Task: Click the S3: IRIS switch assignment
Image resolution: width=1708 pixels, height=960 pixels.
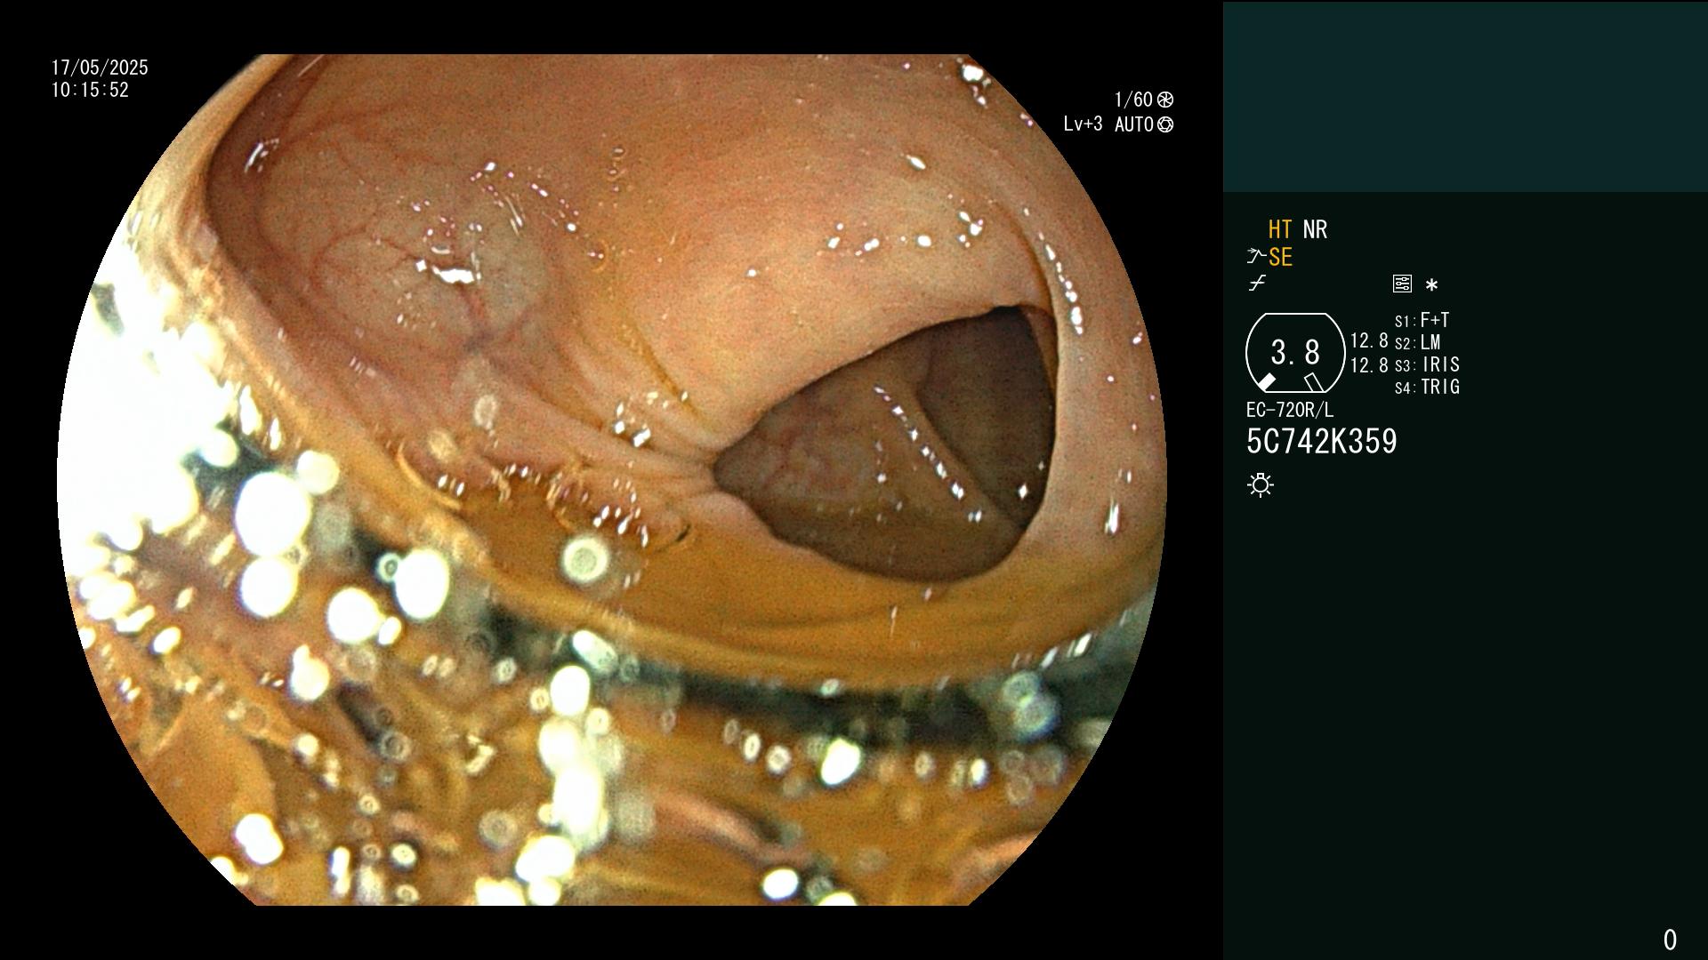Action: pos(1428,365)
